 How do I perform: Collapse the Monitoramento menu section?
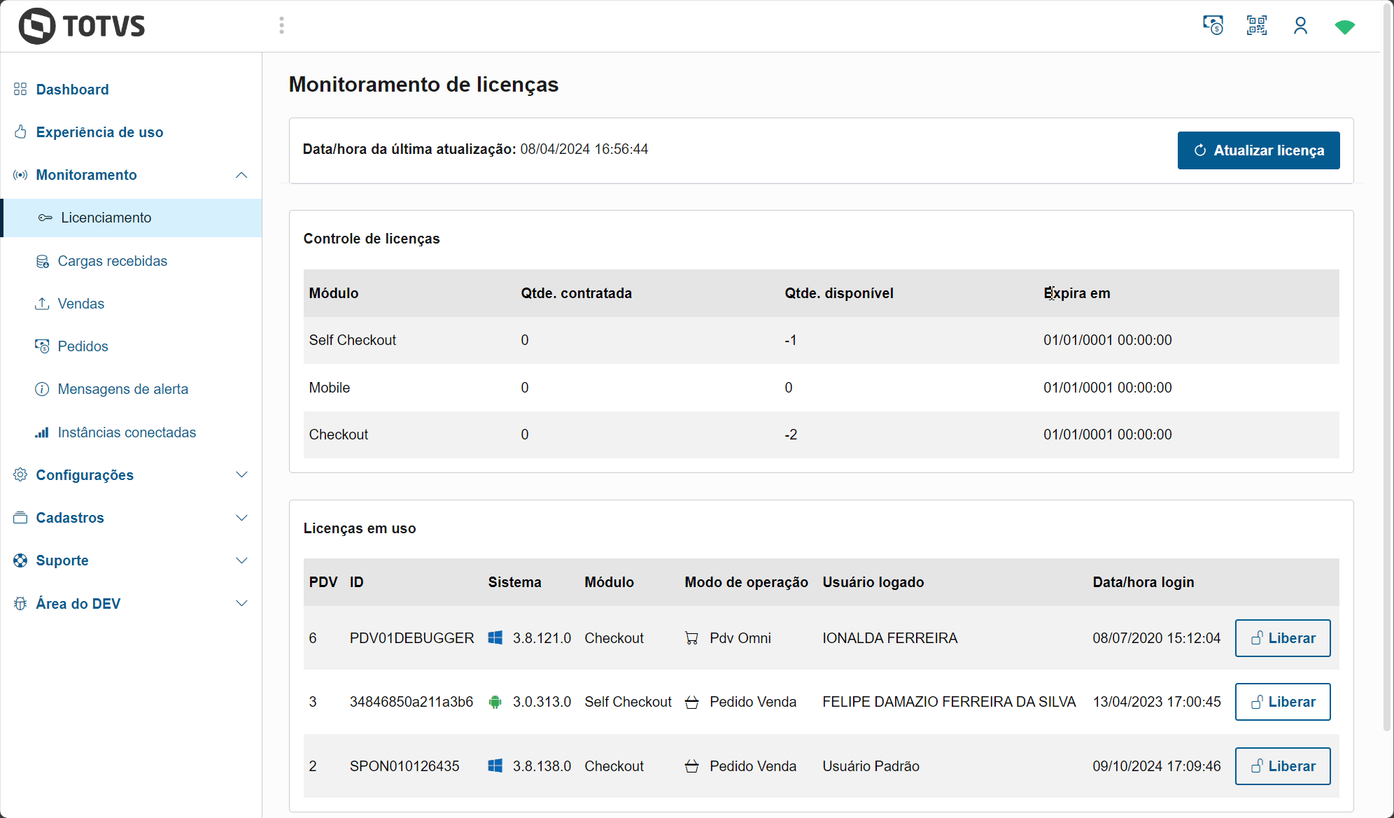pos(241,175)
